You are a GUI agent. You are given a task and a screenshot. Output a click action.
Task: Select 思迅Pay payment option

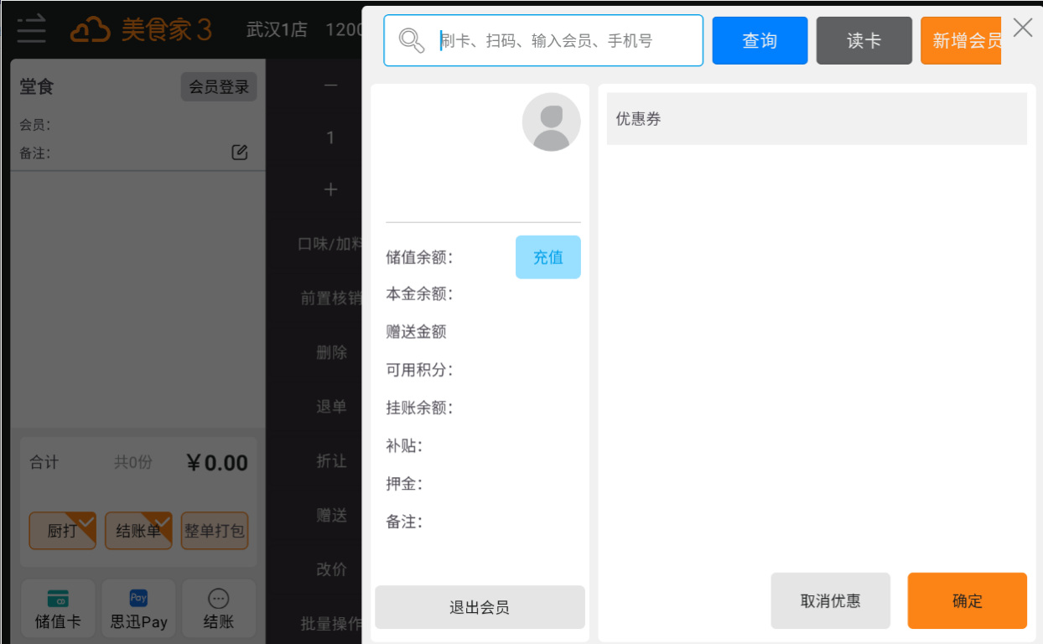[138, 609]
